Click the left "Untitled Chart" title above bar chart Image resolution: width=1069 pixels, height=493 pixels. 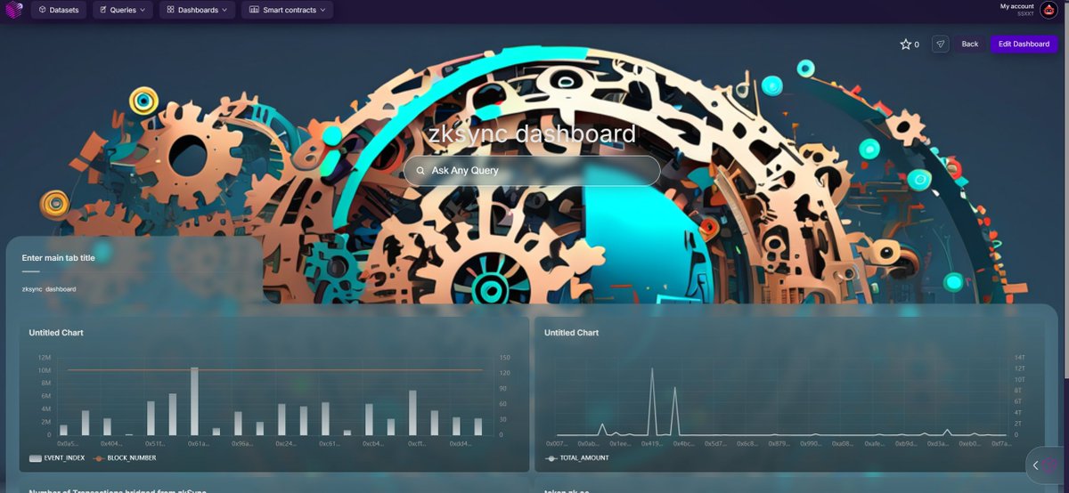pos(56,333)
